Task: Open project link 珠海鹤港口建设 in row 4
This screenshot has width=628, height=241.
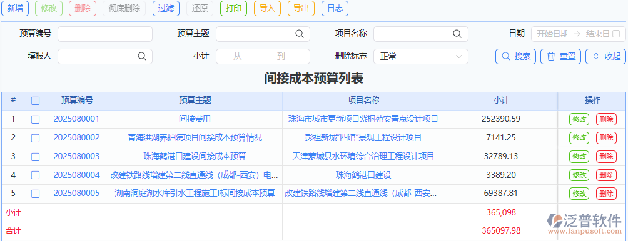Action: (363, 175)
